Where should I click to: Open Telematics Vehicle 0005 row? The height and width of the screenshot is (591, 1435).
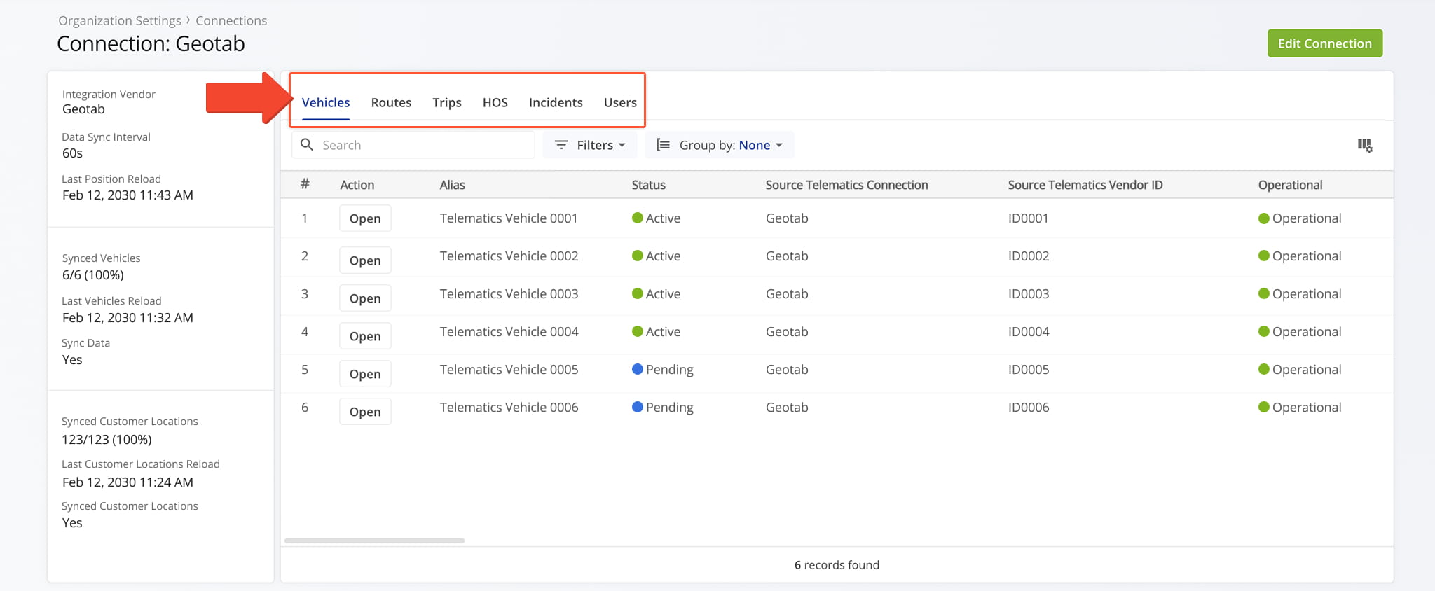pyautogui.click(x=365, y=374)
